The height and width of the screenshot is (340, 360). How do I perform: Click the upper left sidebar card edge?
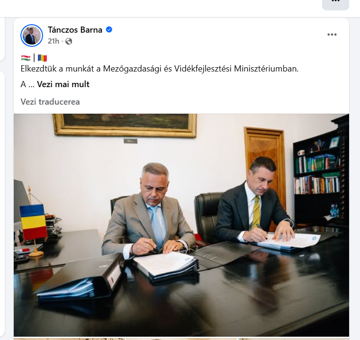pyautogui.click(x=2, y=39)
